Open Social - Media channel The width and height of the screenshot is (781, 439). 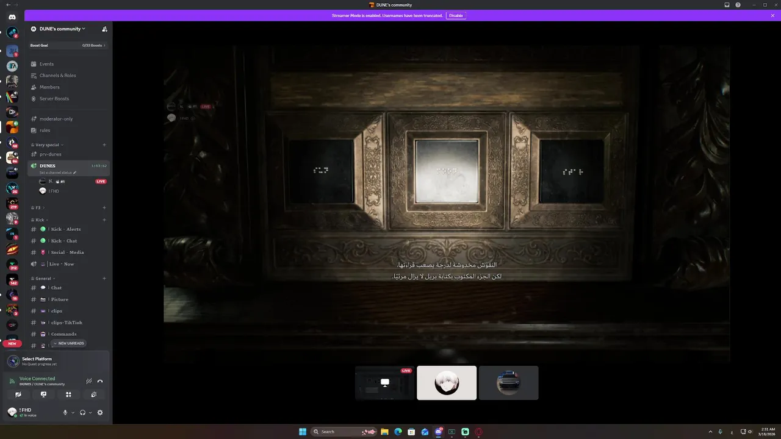coord(68,252)
